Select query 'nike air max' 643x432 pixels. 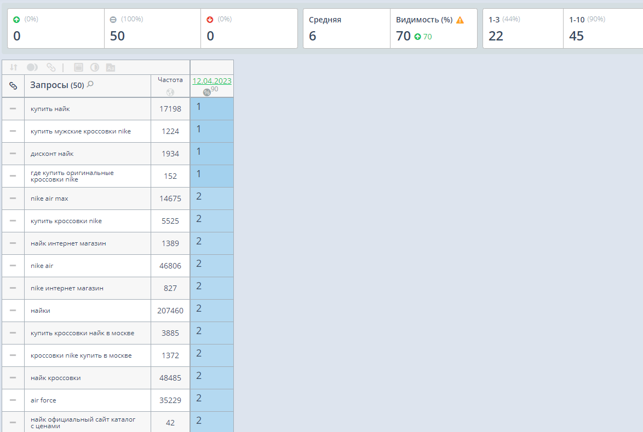49,199
